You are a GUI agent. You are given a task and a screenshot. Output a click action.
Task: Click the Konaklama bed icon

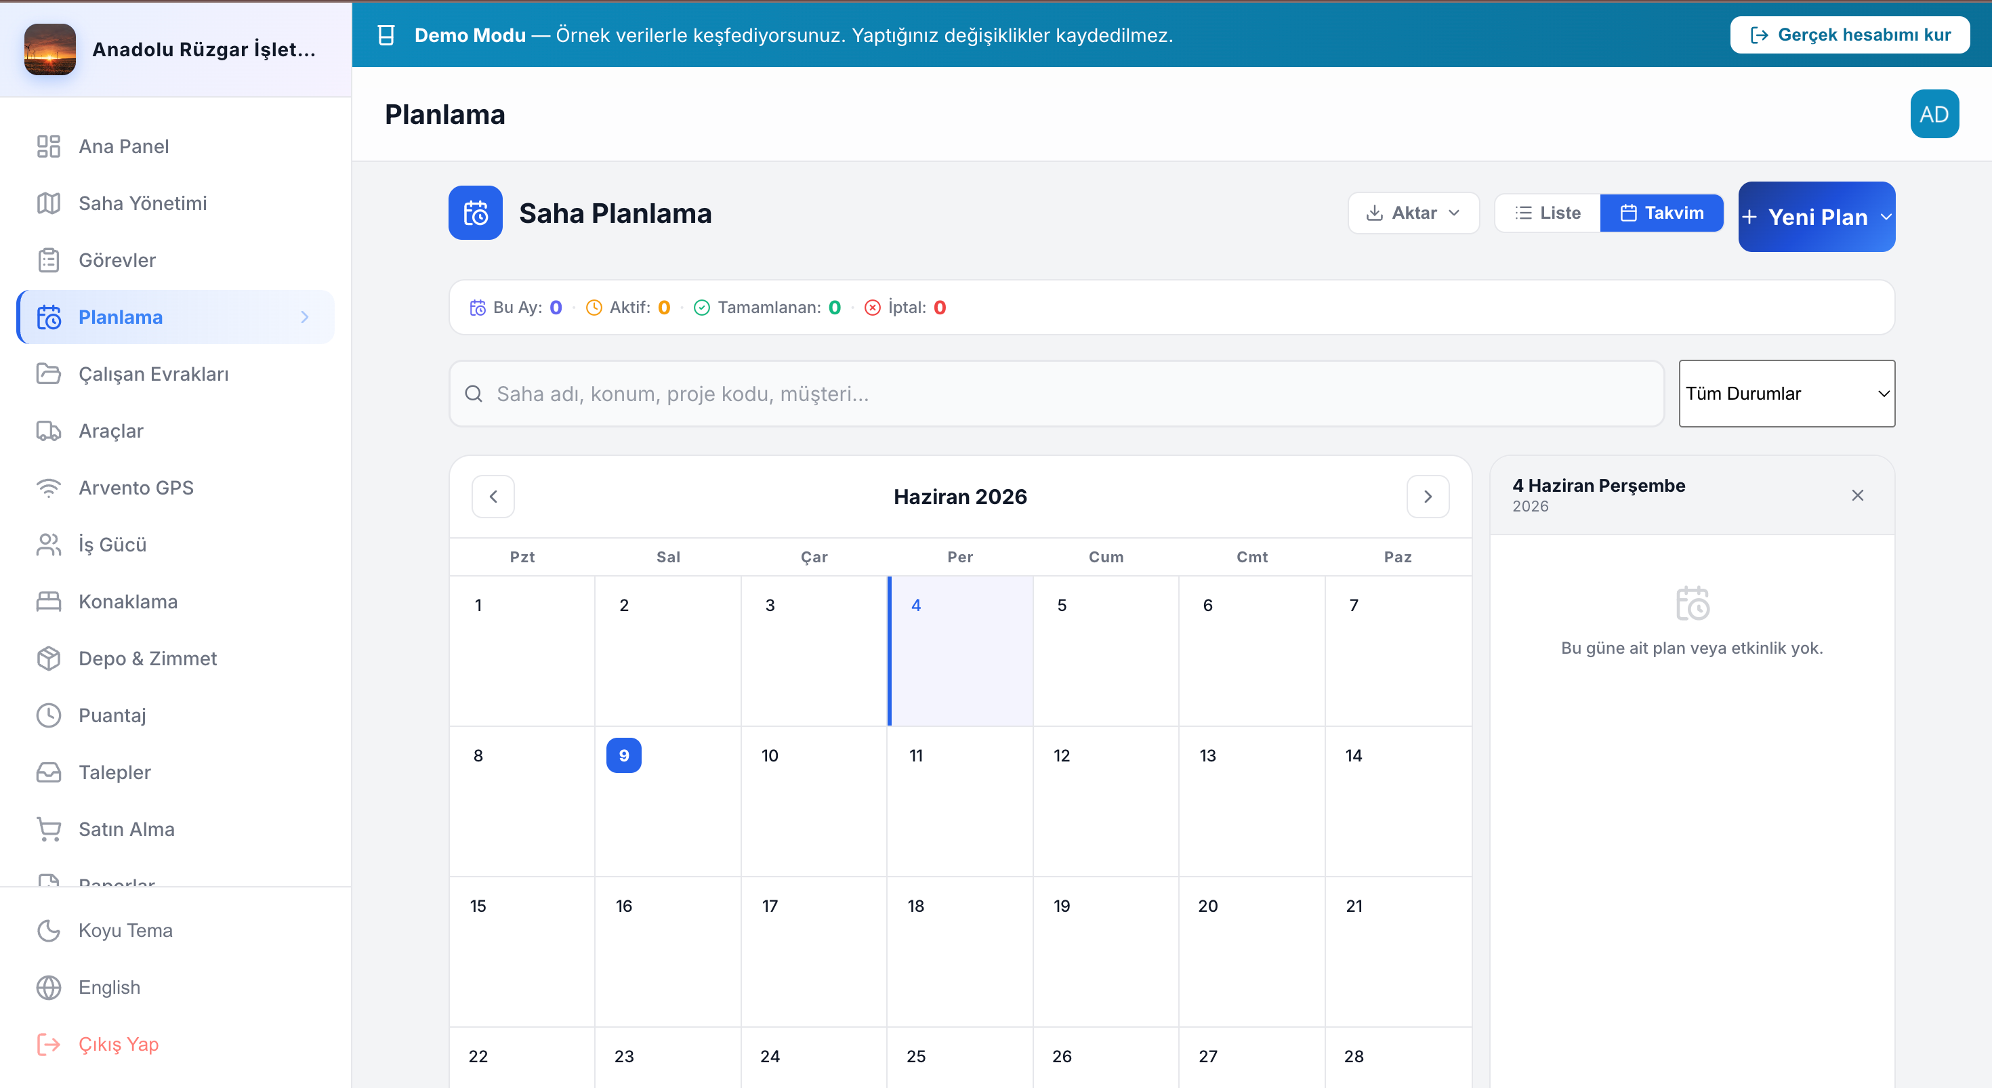49,602
